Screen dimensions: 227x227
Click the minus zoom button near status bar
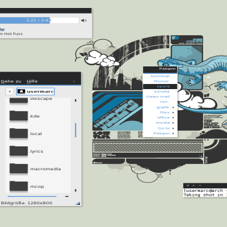(67, 196)
